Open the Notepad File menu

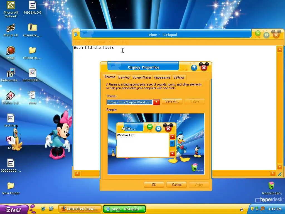point(78,42)
